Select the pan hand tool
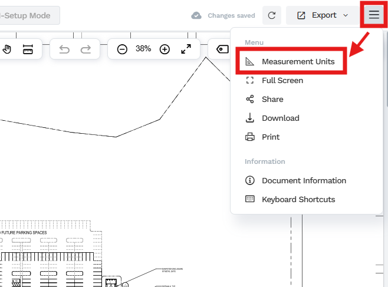The width and height of the screenshot is (388, 287). (7, 49)
